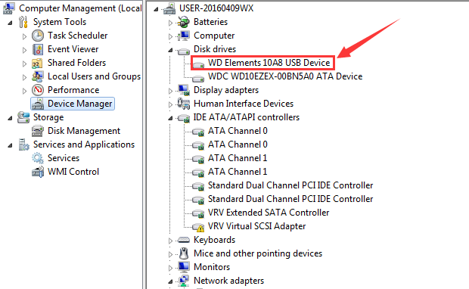Expand the Event Viewer node
This screenshot has height=289, width=469.
pyautogui.click(x=24, y=50)
